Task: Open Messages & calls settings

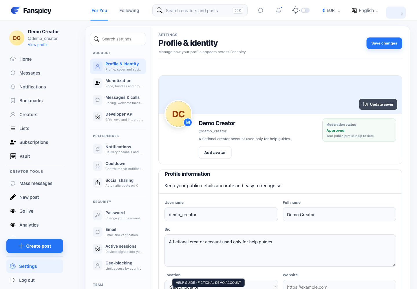Action: point(118,100)
